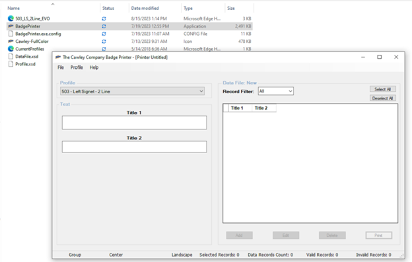Click the Title 2 column header in records grid

(x=264, y=108)
